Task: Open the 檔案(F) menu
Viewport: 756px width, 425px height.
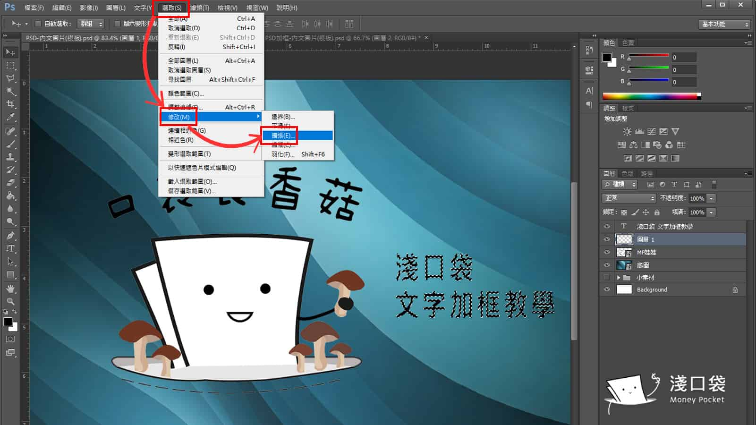Action: coord(34,8)
